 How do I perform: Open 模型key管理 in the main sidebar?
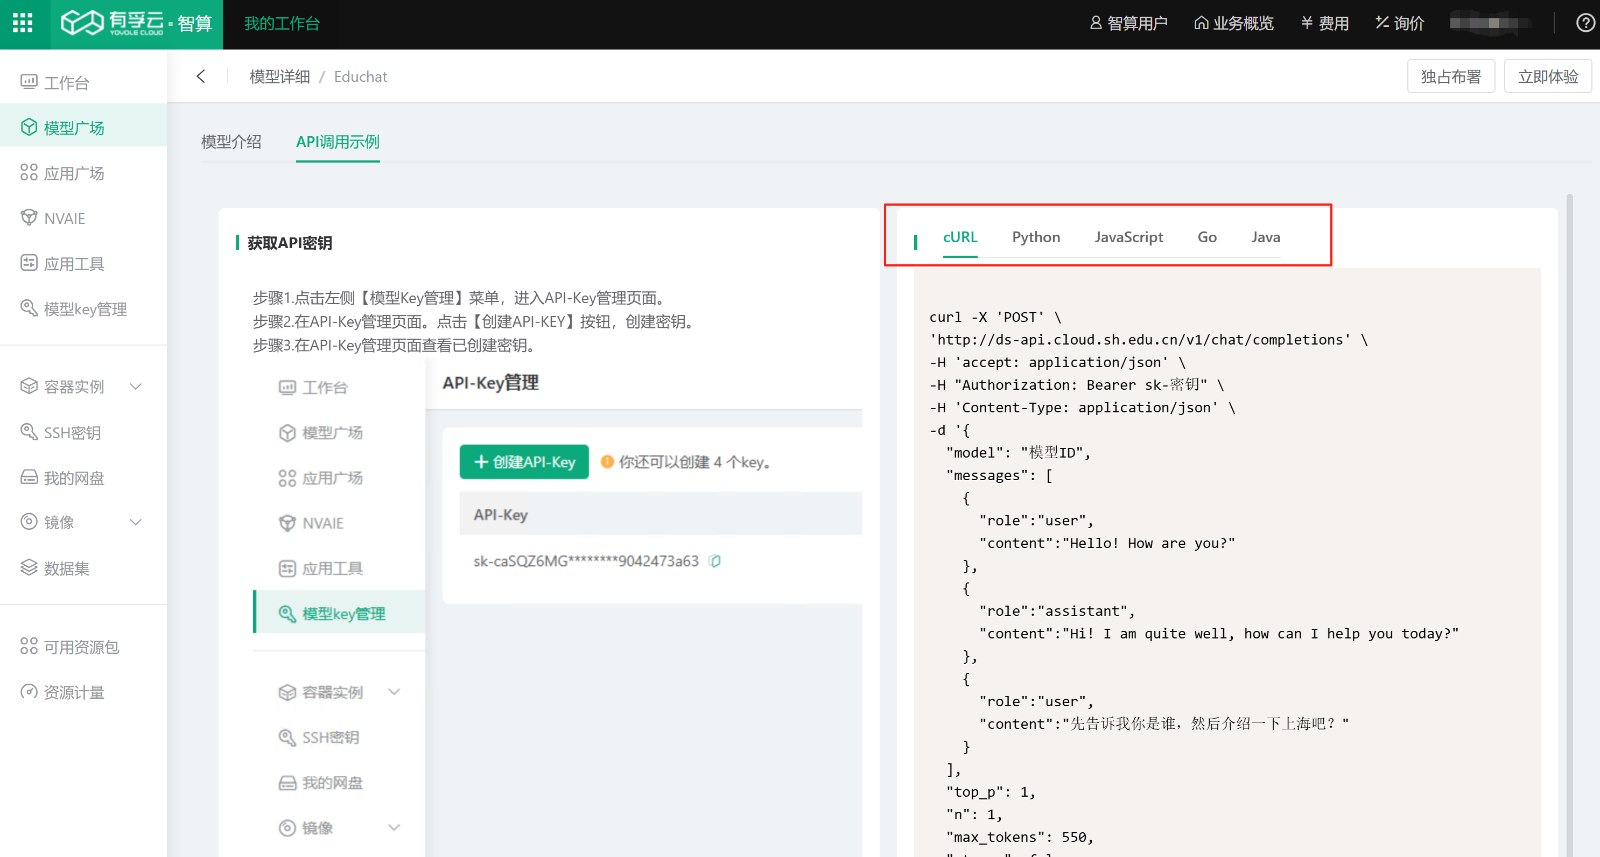tap(85, 308)
